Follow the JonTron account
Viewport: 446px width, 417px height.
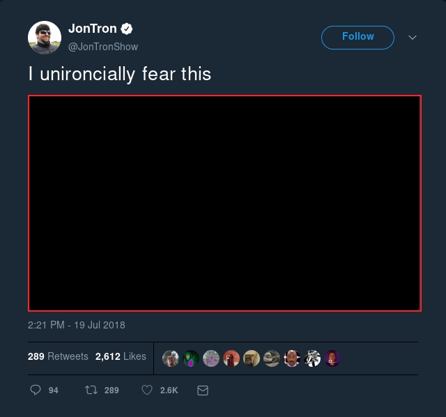(357, 37)
